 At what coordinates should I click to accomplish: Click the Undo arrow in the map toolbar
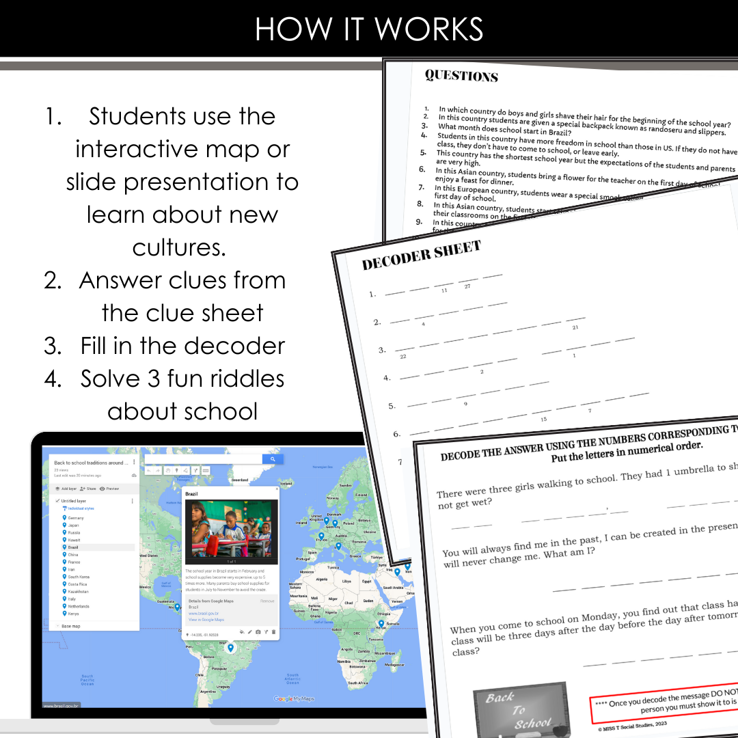(x=150, y=471)
